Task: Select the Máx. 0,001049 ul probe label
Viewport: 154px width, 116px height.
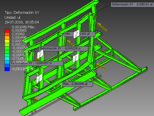Action: (x=78, y=84)
